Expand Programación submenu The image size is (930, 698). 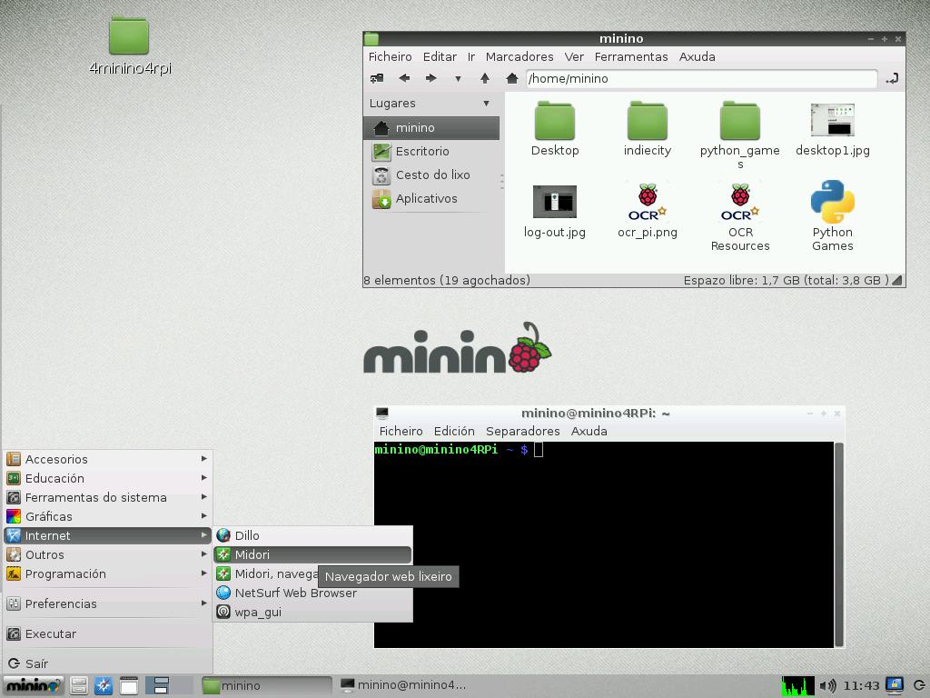(x=107, y=573)
